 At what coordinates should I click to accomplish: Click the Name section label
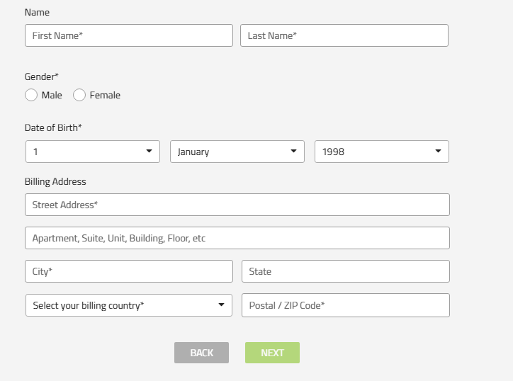pos(37,12)
